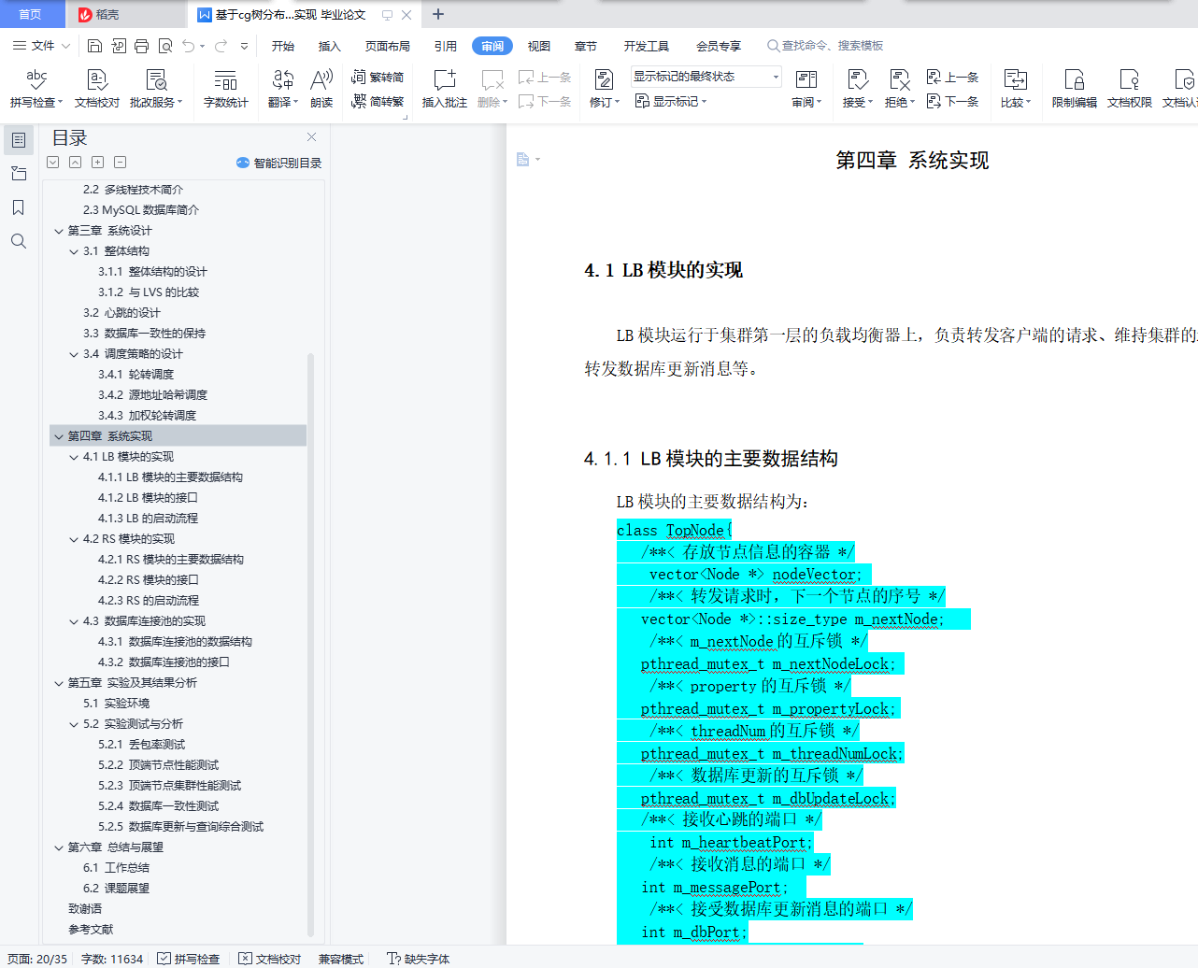Switch to the 引用 ribbon tab
Viewport: 1198px width, 968px height.
click(x=446, y=46)
